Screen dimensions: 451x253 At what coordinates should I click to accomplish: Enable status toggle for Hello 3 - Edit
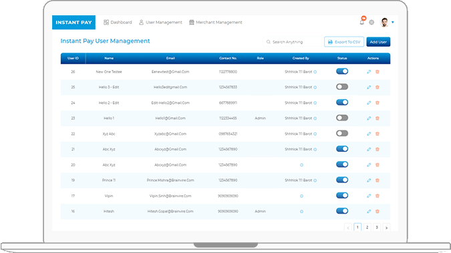click(342, 87)
